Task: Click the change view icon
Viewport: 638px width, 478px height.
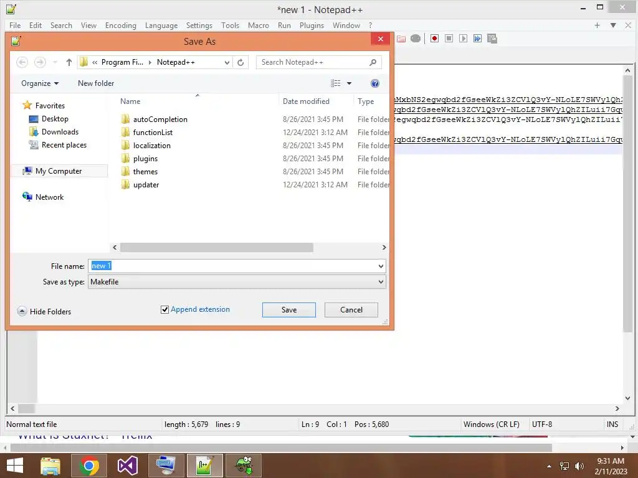Action: point(336,83)
